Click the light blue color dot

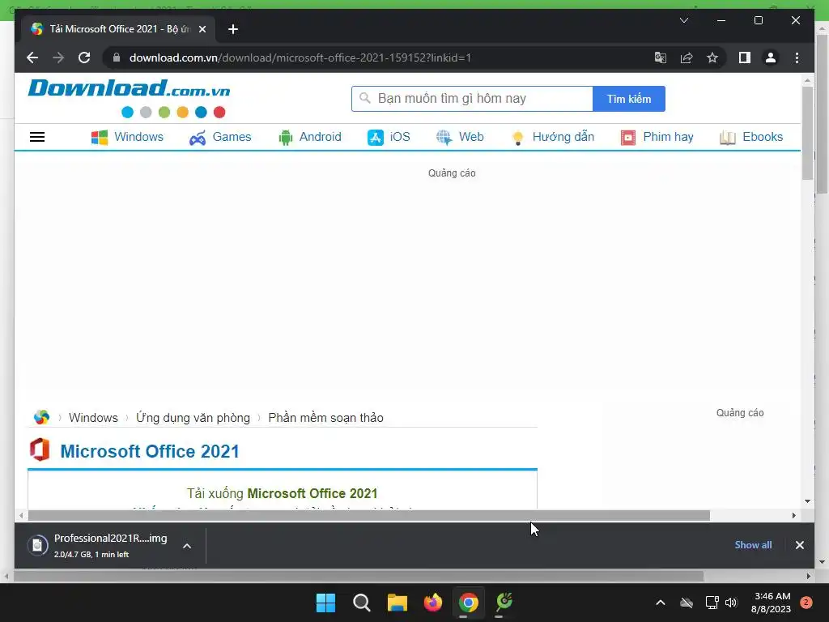tap(127, 112)
